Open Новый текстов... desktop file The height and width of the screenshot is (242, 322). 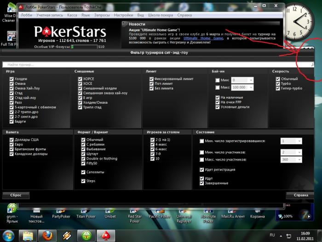tap(36, 216)
